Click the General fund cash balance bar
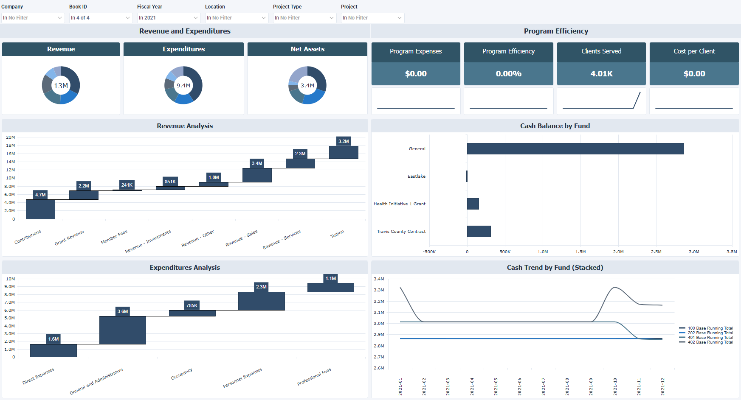The width and height of the screenshot is (741, 400). [x=575, y=148]
